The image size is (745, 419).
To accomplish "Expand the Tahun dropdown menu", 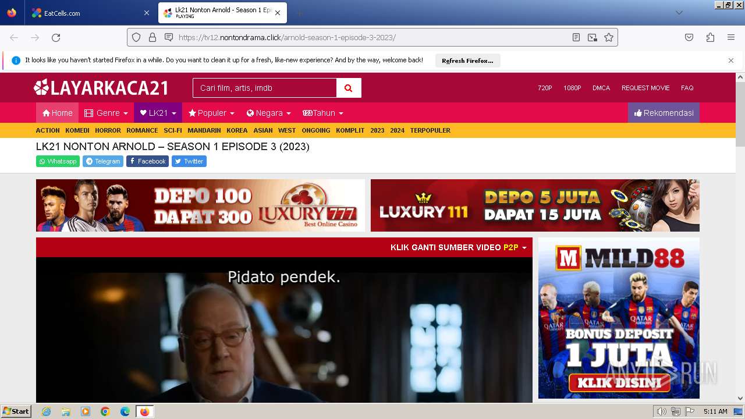I will pos(323,113).
